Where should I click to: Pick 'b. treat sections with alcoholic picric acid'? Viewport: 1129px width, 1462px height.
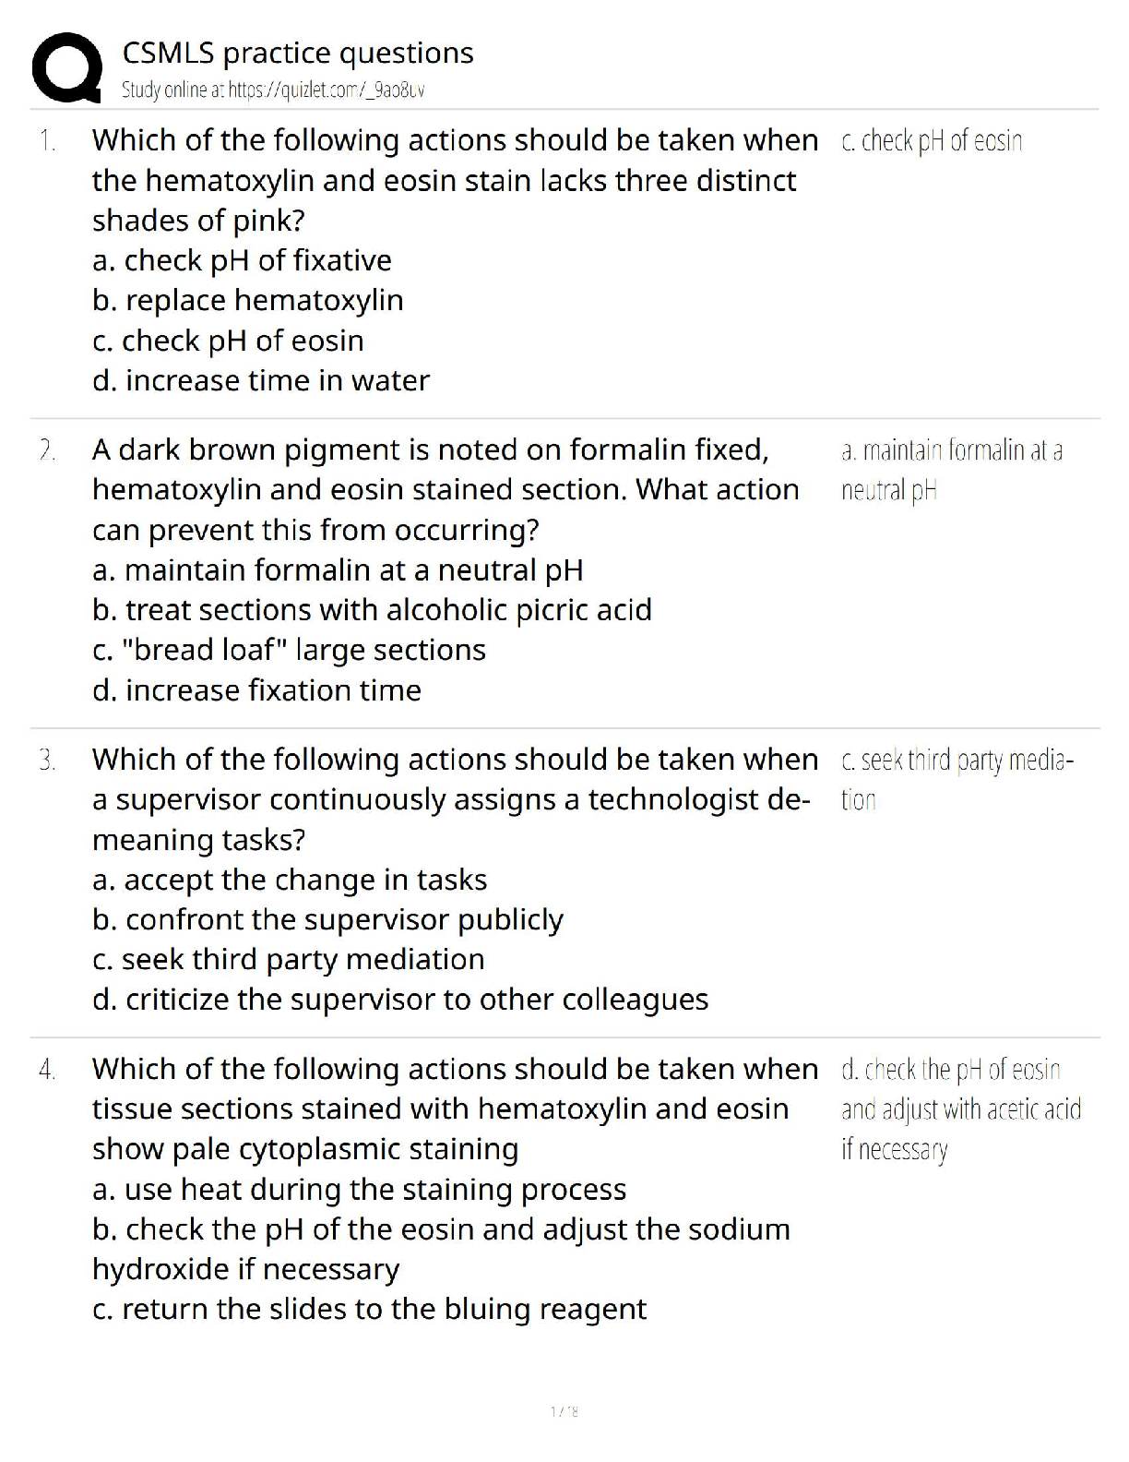point(372,610)
